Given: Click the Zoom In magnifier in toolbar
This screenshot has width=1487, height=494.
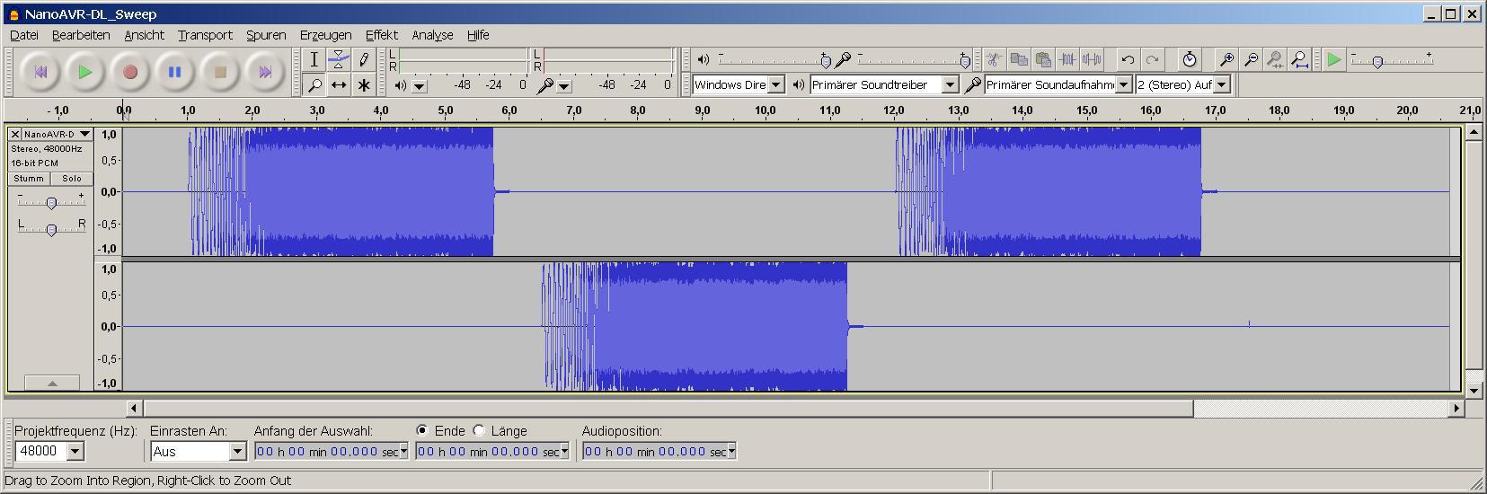Looking at the screenshot, I should point(1226,59).
